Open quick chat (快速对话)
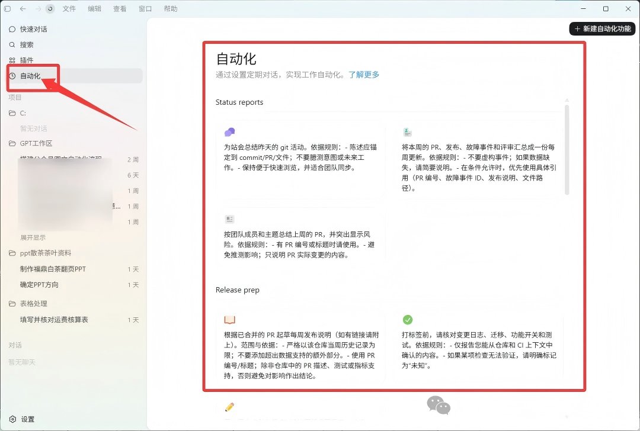 28,30
